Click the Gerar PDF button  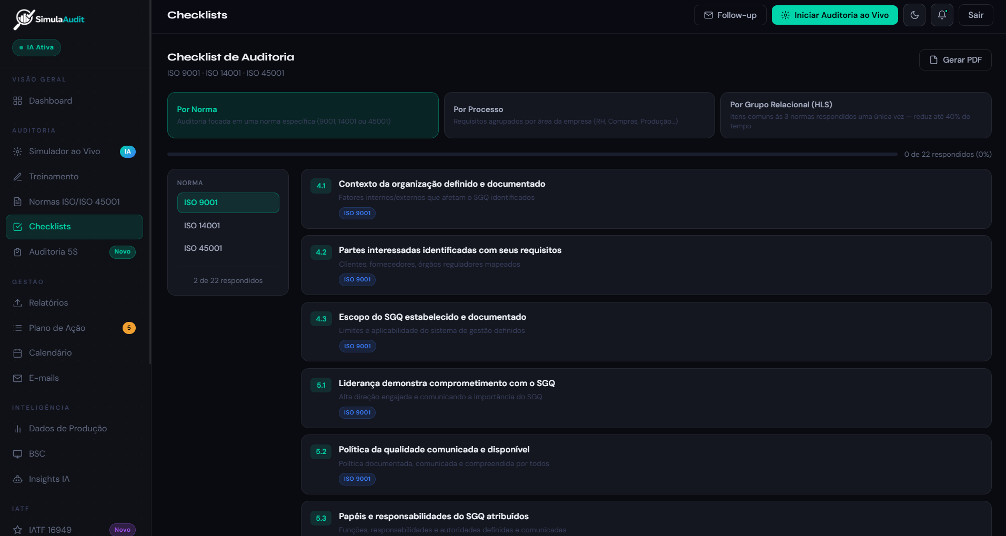(x=955, y=60)
